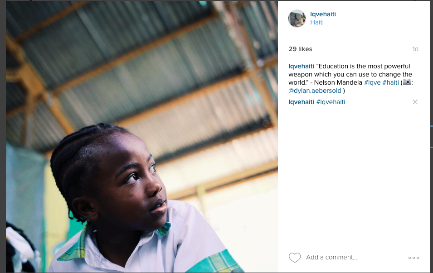This screenshot has width=433, height=273.
Task: Click the 1d post timestamp
Action: tap(415, 49)
